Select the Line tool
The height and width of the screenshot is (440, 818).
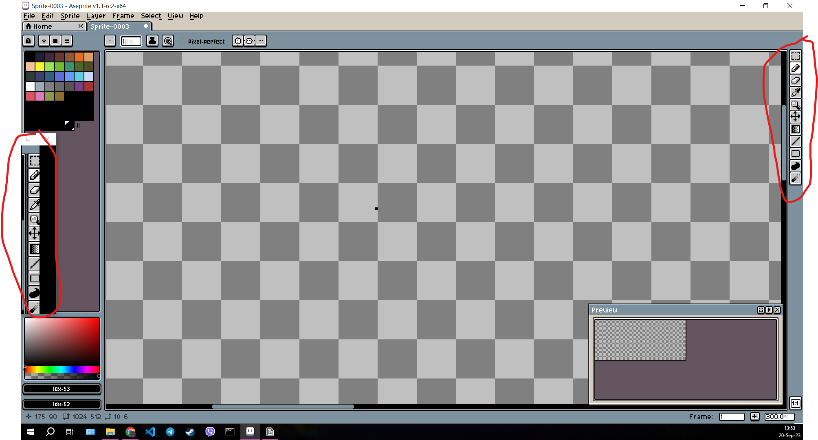click(x=796, y=141)
